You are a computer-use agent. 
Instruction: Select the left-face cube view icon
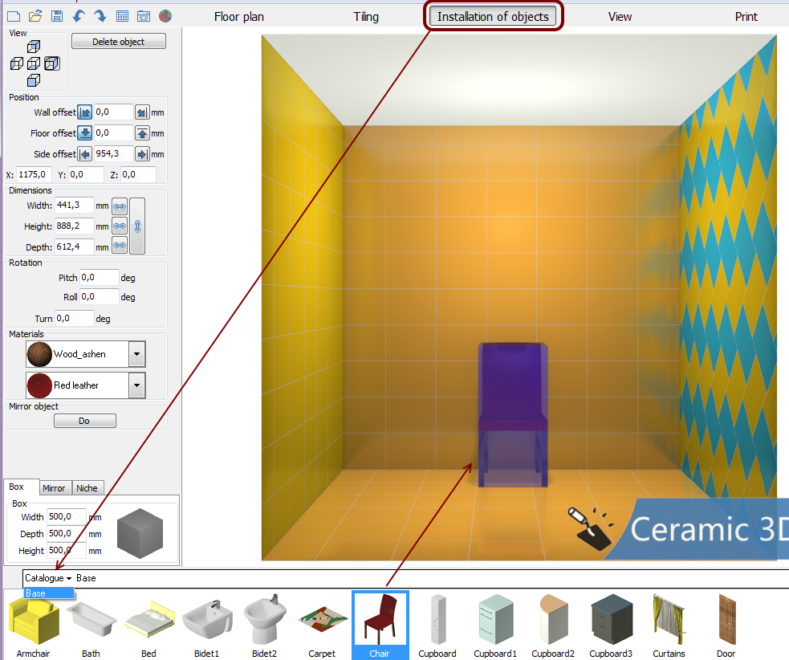click(x=17, y=63)
